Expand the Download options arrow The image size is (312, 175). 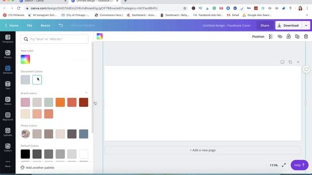point(306,25)
